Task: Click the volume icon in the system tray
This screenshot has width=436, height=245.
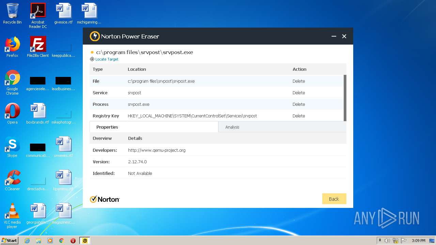Action: click(387, 241)
